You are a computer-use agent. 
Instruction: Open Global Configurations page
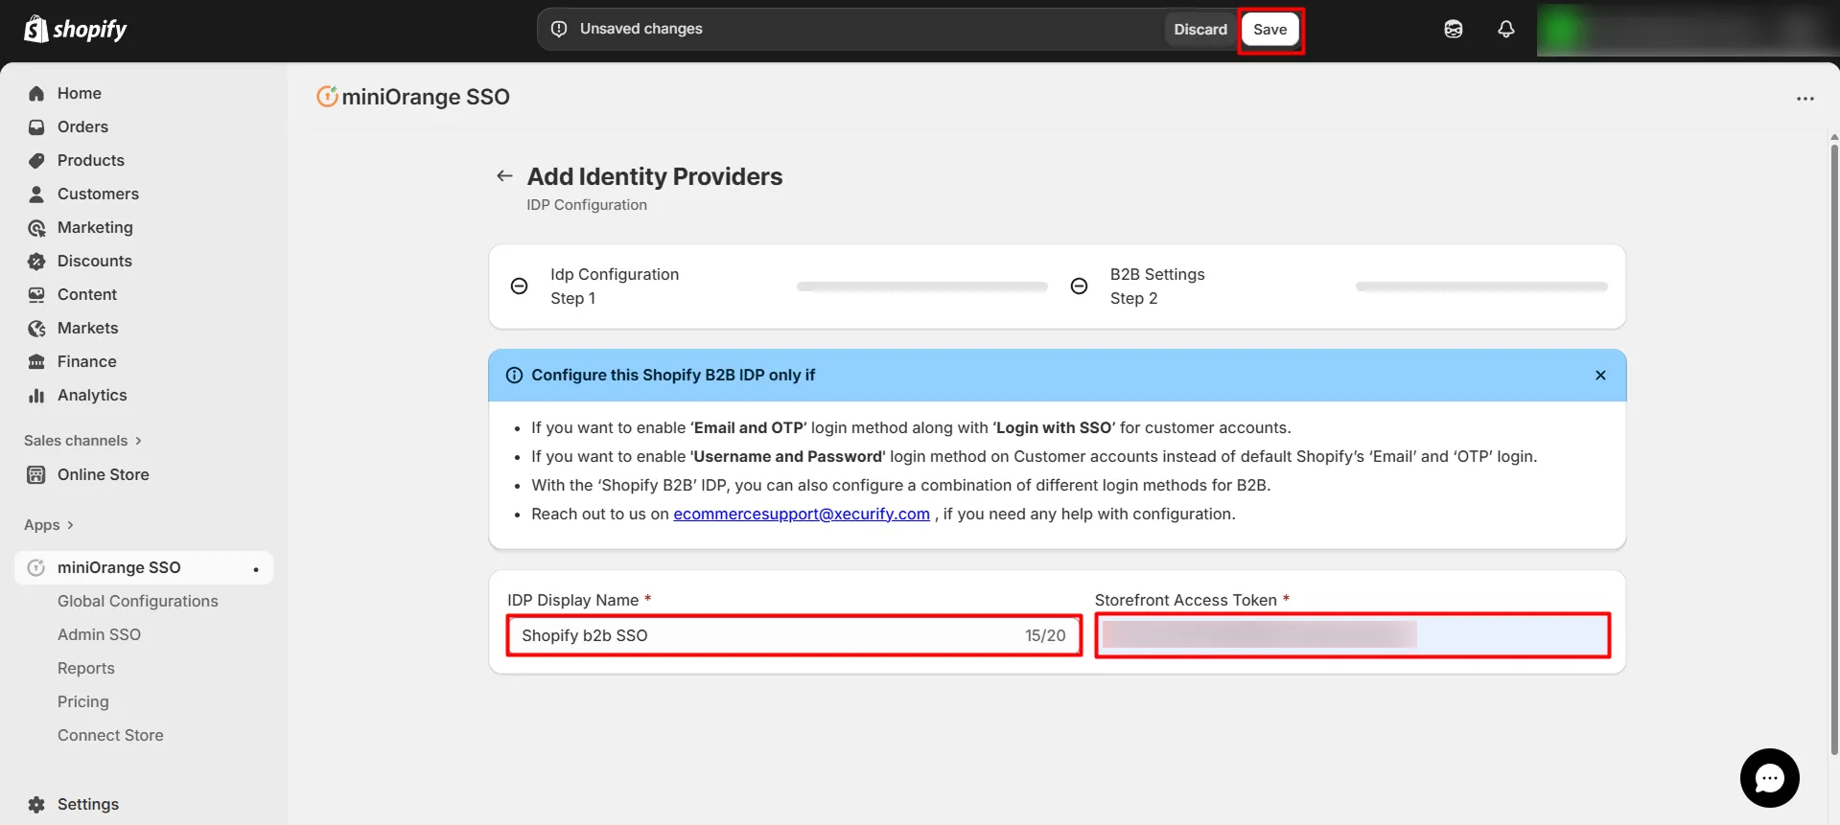tap(138, 601)
